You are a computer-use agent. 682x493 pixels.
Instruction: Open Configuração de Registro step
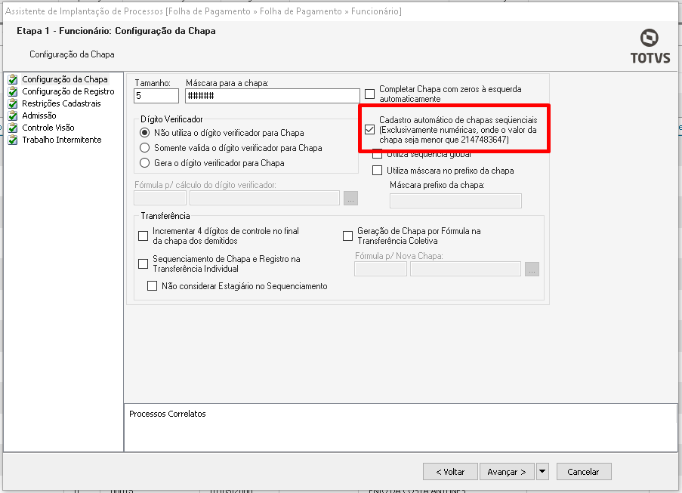tap(68, 92)
